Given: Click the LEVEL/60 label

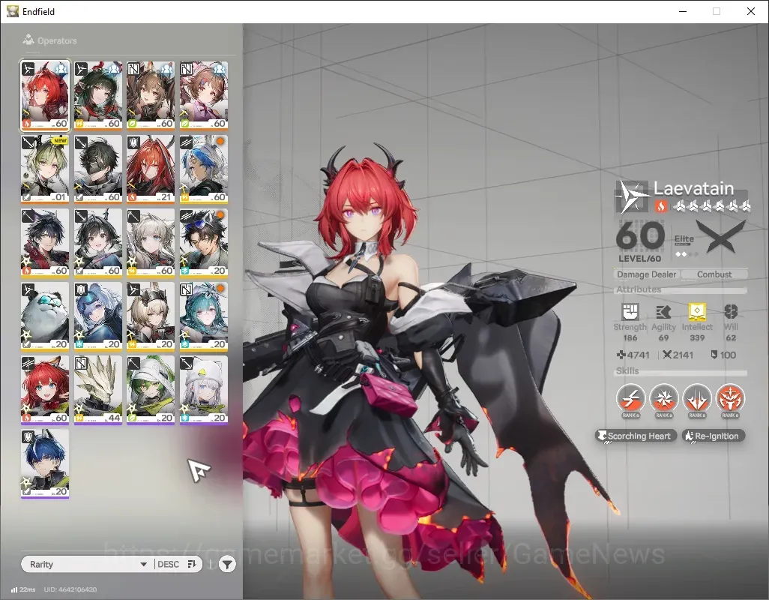Looking at the screenshot, I should click(639, 259).
